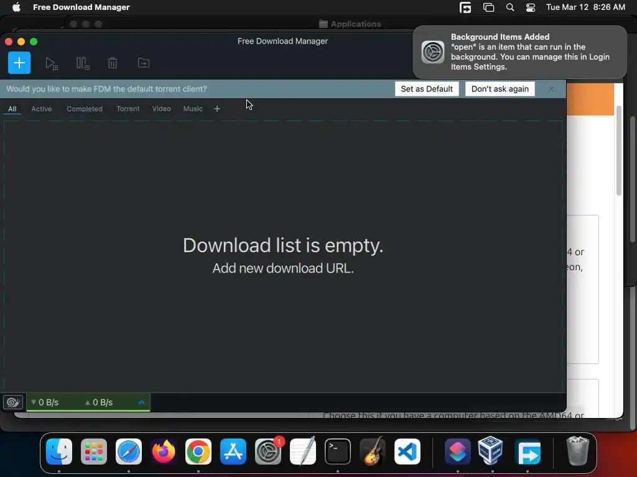Click the 0 B/s upload speed indicator

click(99, 402)
